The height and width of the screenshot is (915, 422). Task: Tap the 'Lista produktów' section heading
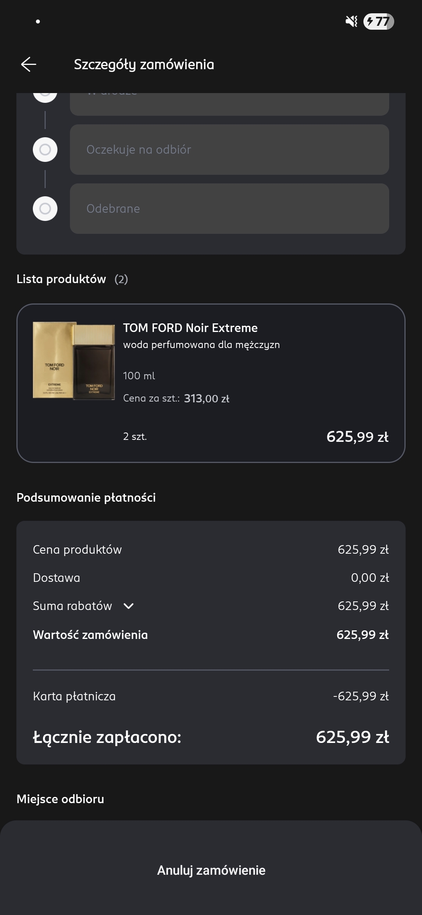61,279
